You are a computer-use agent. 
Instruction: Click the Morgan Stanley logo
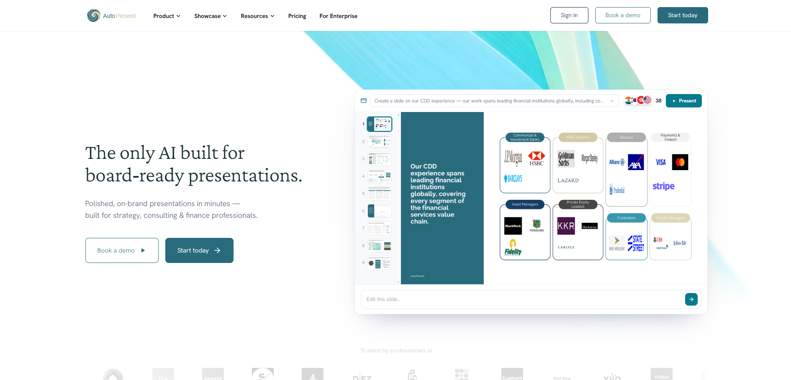click(589, 158)
